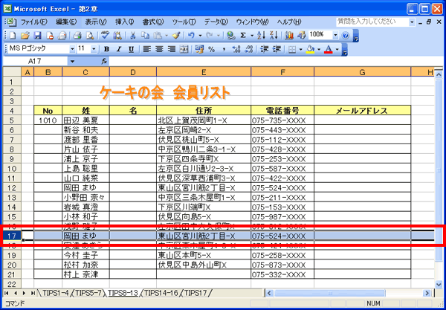Save the workbook with the floppy icon
446x310 pixels.
[38, 35]
